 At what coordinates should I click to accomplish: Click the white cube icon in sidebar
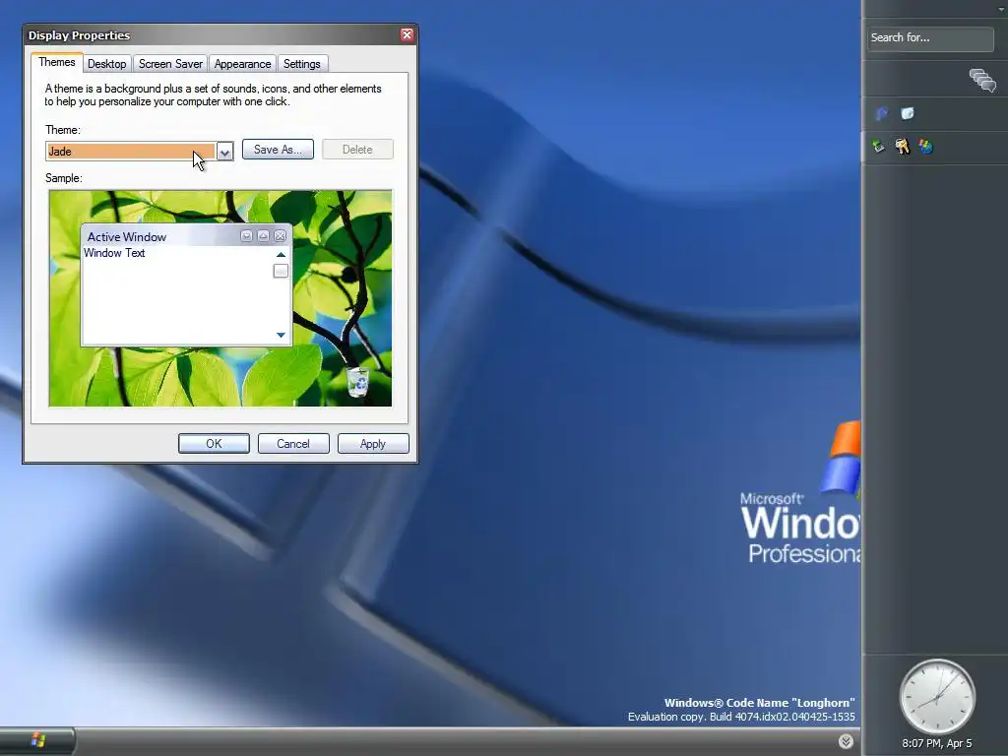coord(907,114)
